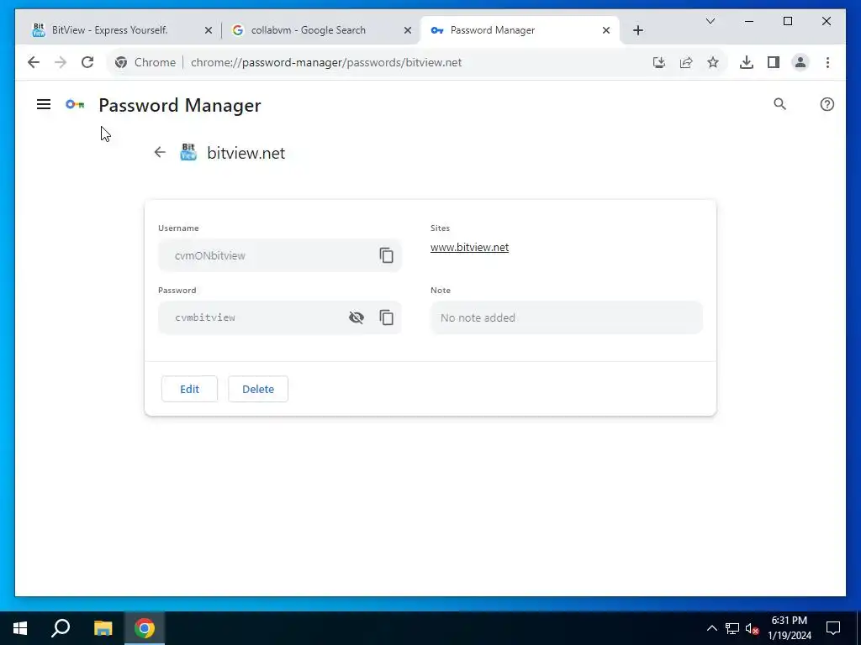The width and height of the screenshot is (861, 645).
Task: Open the tab search dropdown chevron
Action: coord(710,21)
